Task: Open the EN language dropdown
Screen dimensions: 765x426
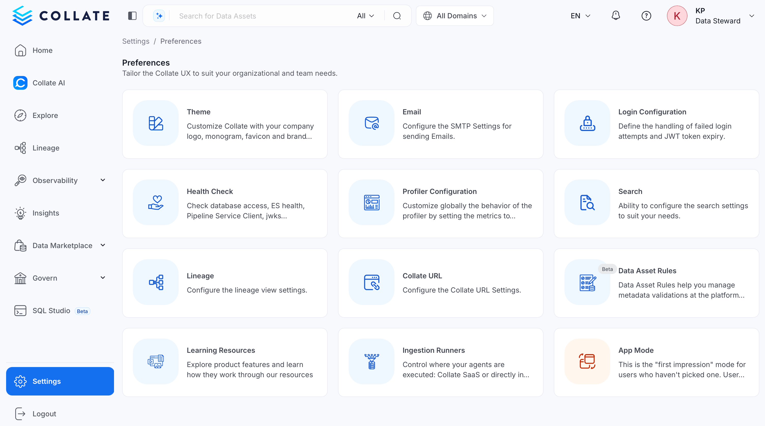Action: point(580,16)
